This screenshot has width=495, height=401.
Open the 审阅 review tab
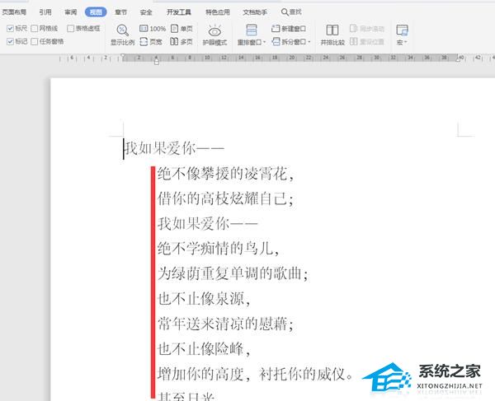point(71,12)
